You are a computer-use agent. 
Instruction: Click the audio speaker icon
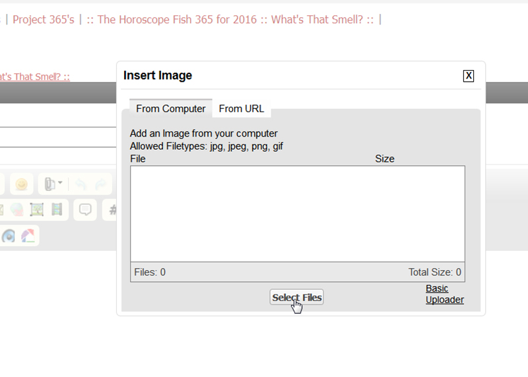(8, 236)
